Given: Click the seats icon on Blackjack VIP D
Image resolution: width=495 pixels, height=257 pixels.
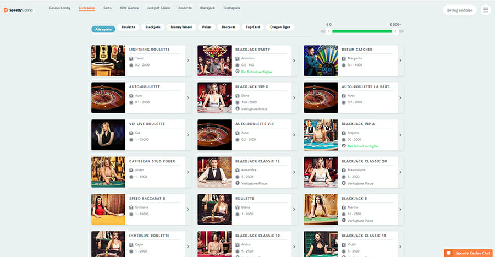Looking at the screenshot, I should (x=238, y=109).
